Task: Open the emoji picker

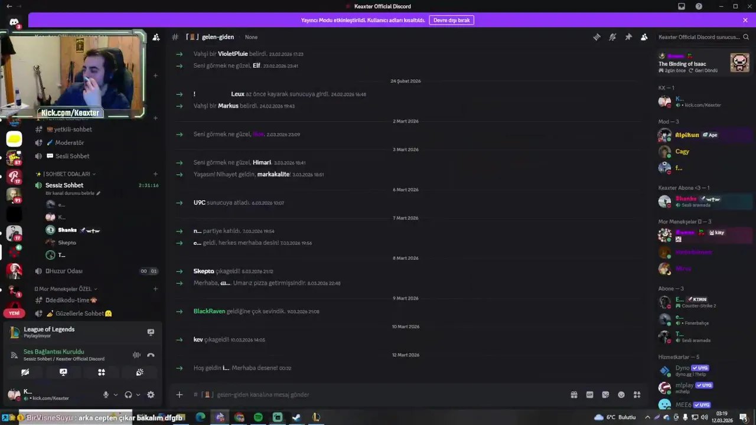Action: [x=621, y=395]
